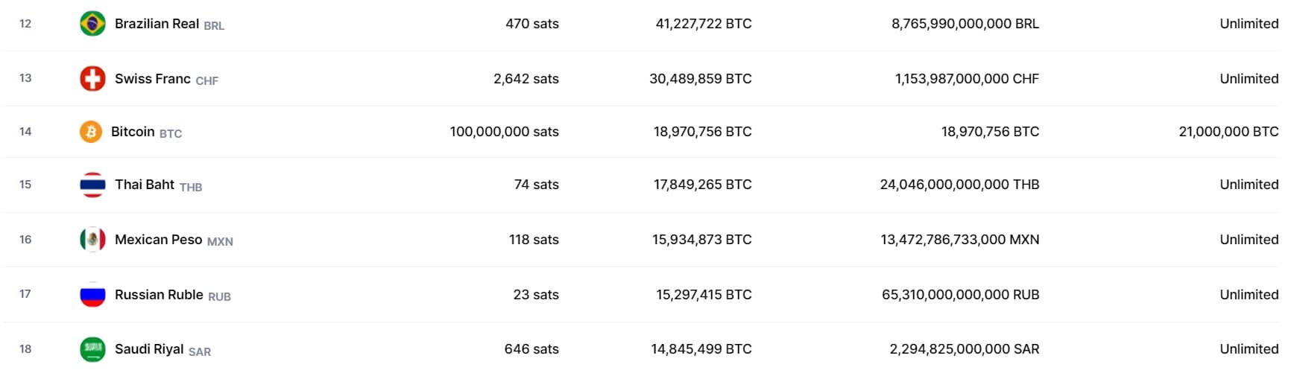Click the Russian flag icon
The image size is (1300, 373).
click(92, 295)
